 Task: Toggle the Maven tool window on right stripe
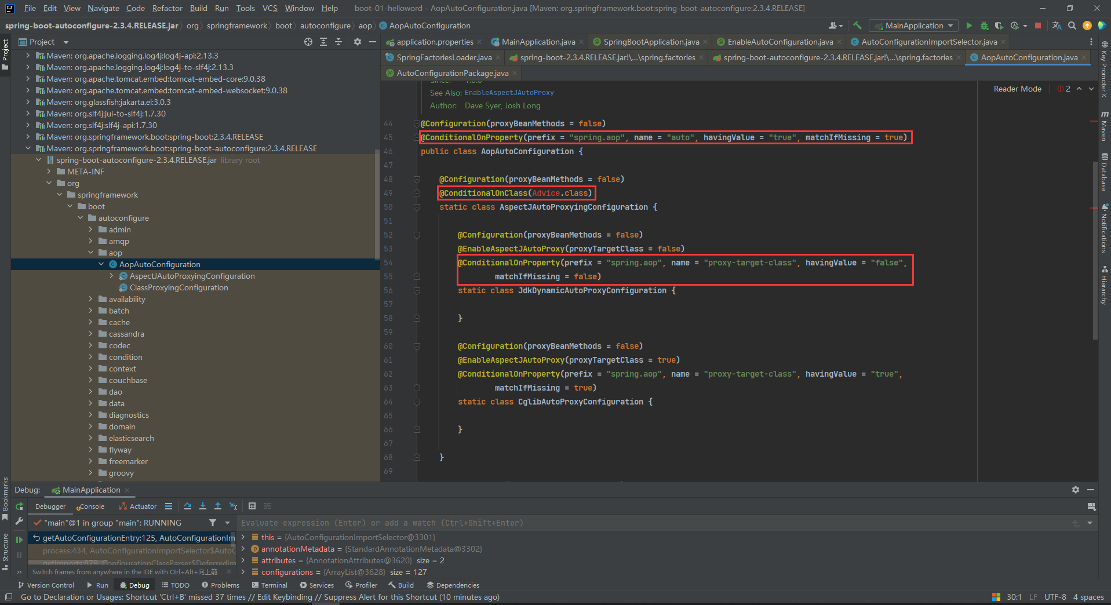pos(1104,126)
